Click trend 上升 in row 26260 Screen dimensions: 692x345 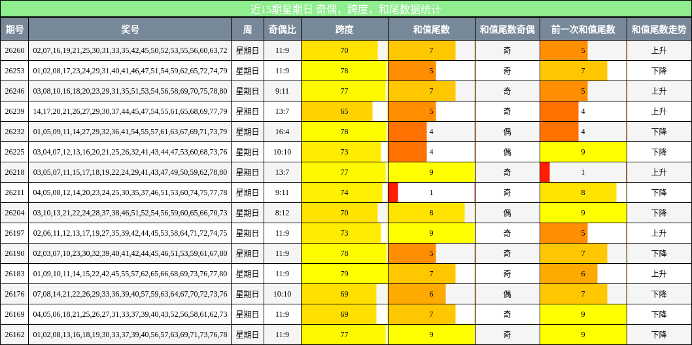pyautogui.click(x=659, y=50)
